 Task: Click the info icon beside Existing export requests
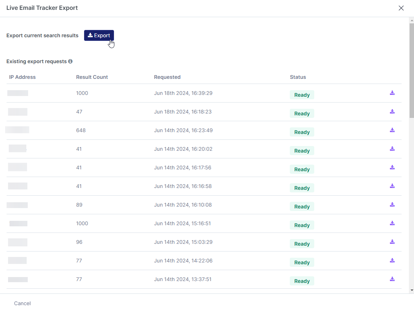coord(70,61)
